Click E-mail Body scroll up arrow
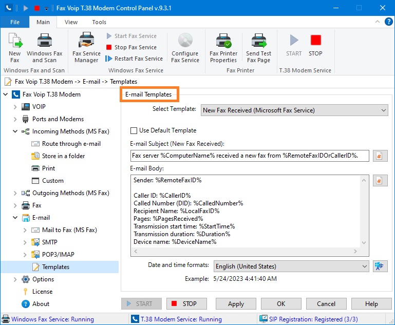 pos(364,180)
